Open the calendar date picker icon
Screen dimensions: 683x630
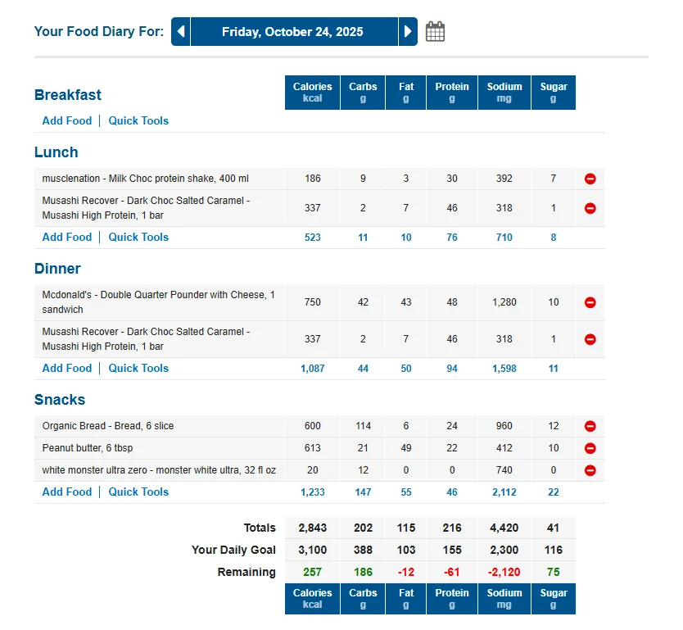(435, 31)
